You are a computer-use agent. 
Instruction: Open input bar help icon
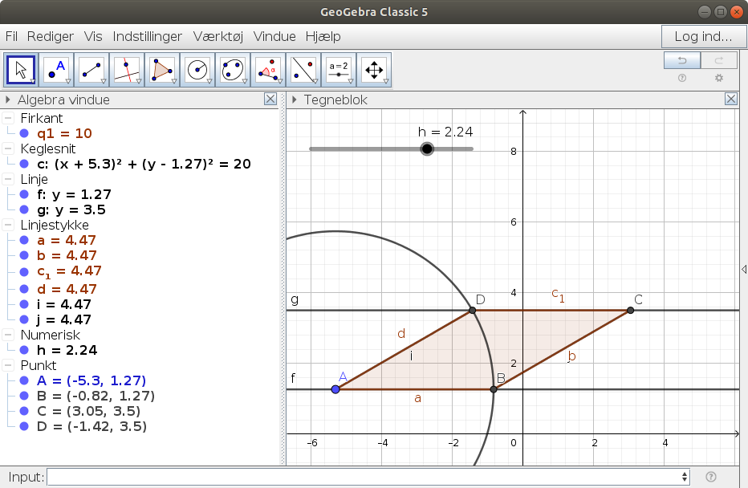[710, 477]
